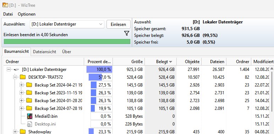Screen dimensions: 274x134
Task: Click the drive icon beside Lokaler Datenträger
Action: [x=16, y=69]
